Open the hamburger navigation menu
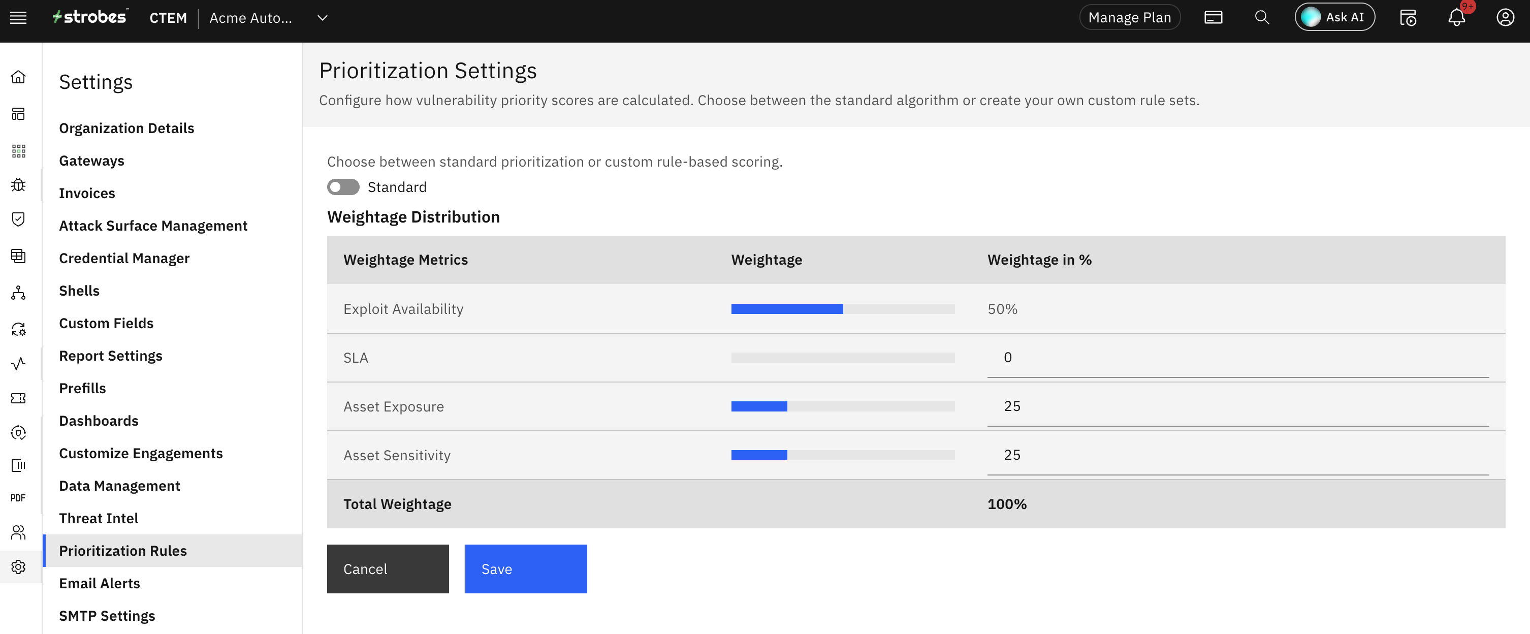1530x634 pixels. 18,18
